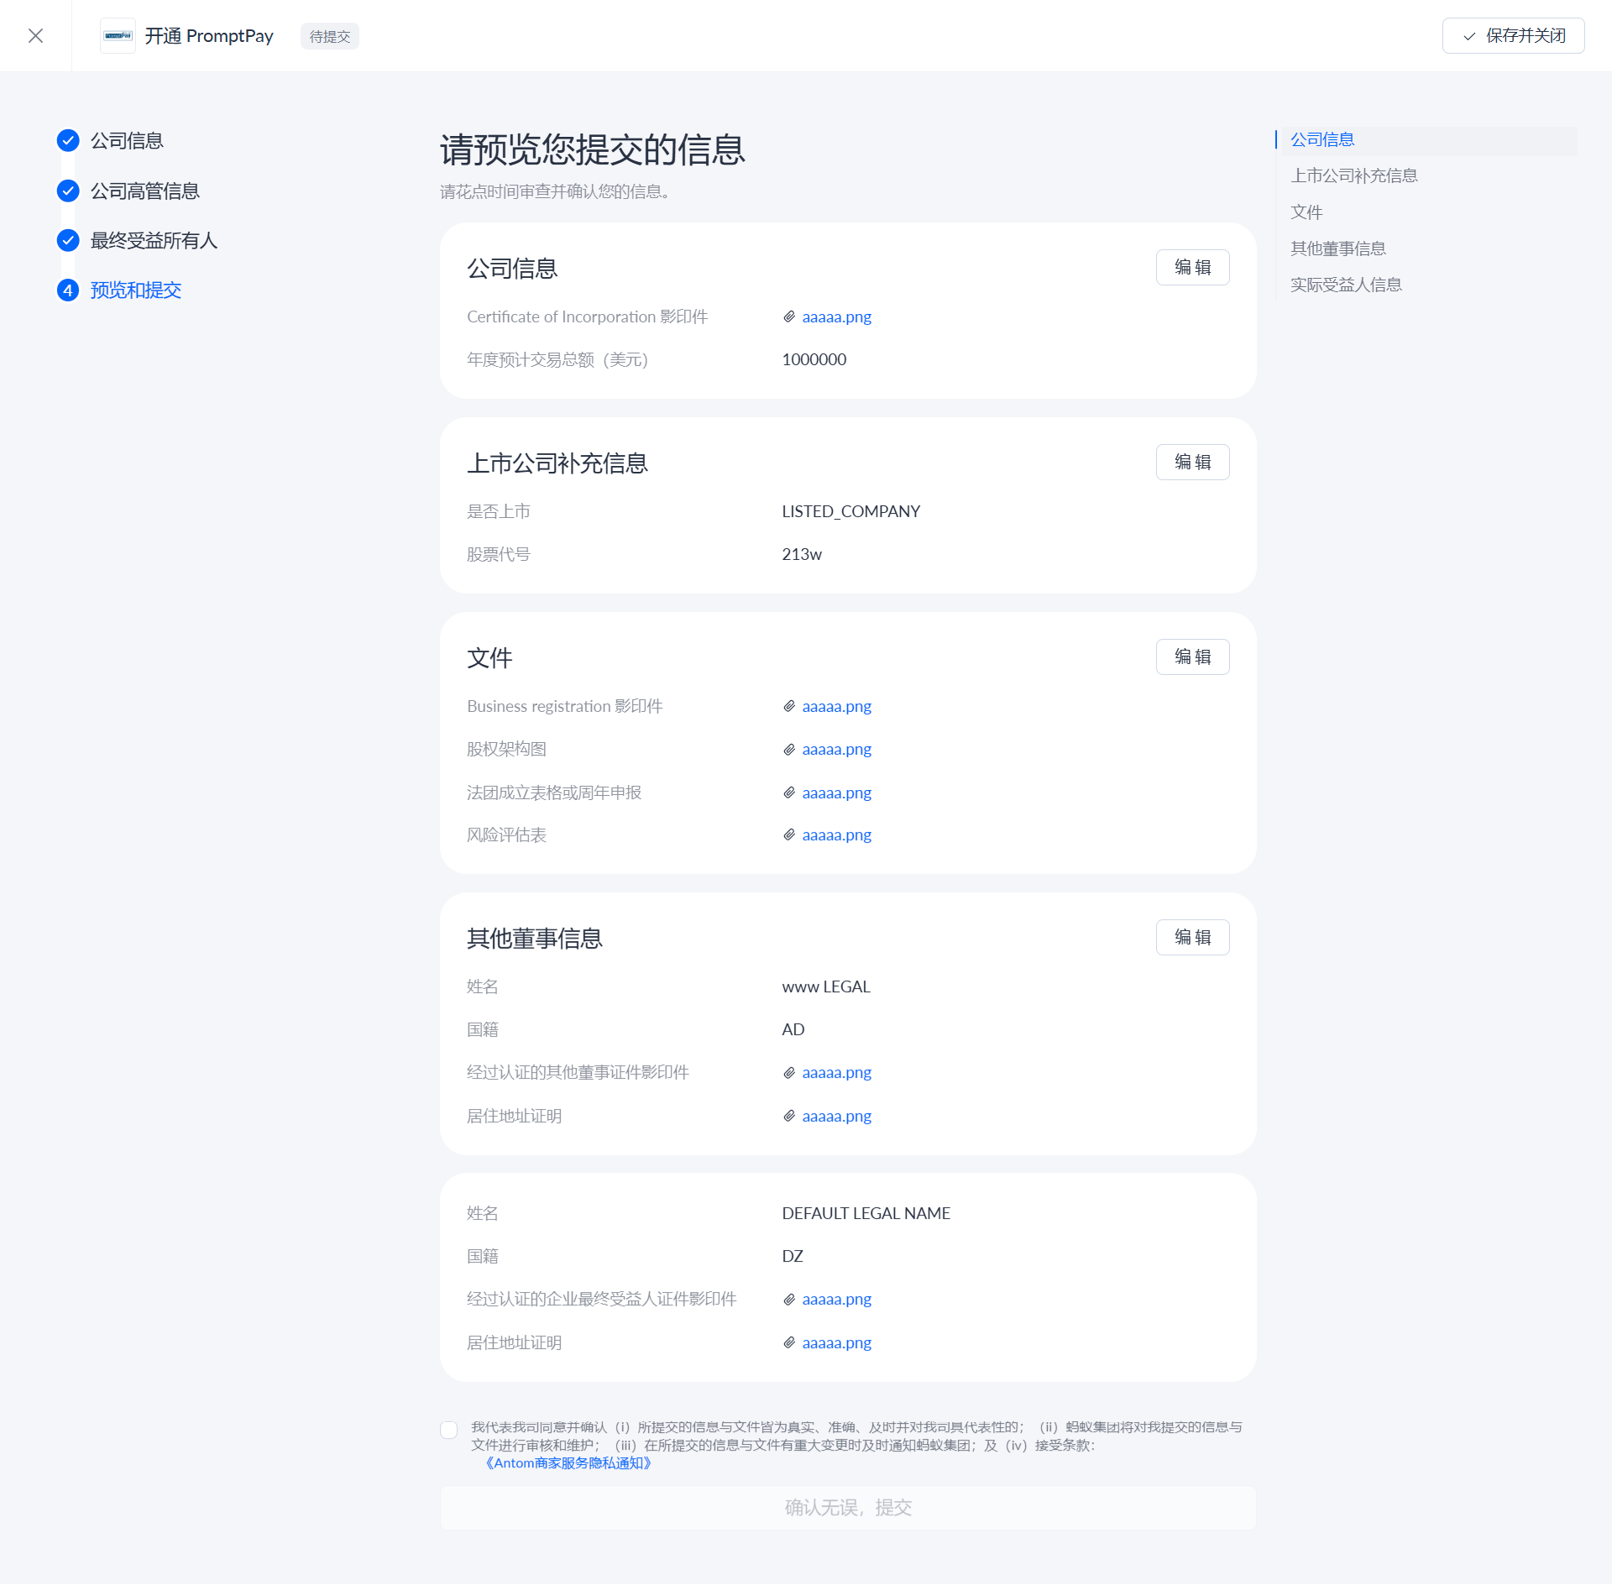Jump to 上市公司补充信息 in right anchor menu
Screen dimensions: 1612x1585
pyautogui.click(x=1353, y=175)
